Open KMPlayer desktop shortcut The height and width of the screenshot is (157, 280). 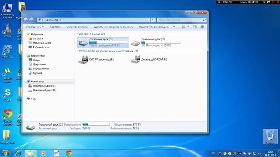(x=7, y=51)
